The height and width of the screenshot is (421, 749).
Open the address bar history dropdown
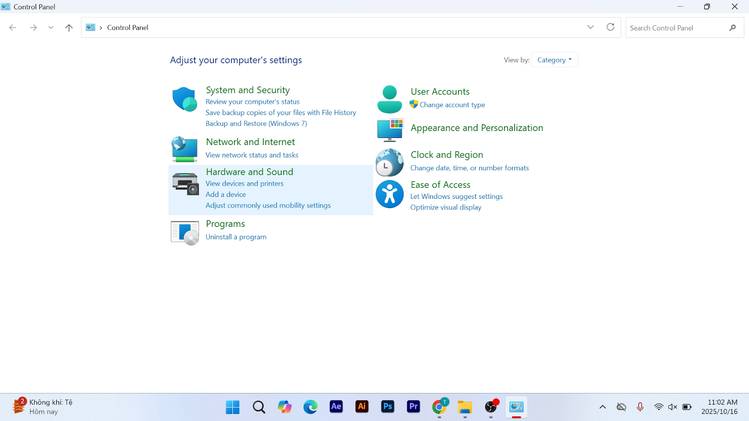tap(590, 27)
